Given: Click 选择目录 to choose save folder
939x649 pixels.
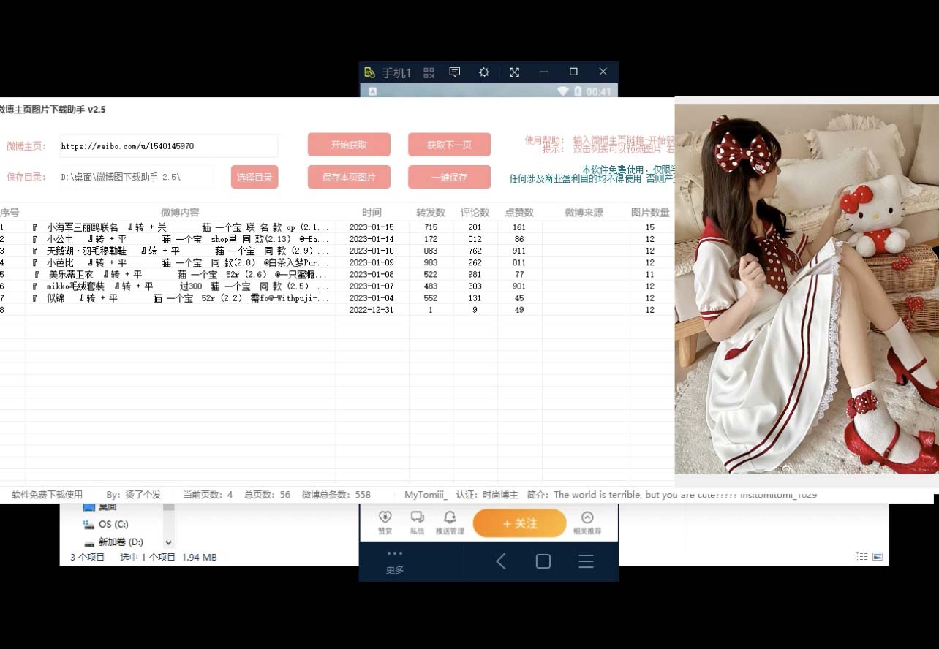Looking at the screenshot, I should click(x=254, y=177).
